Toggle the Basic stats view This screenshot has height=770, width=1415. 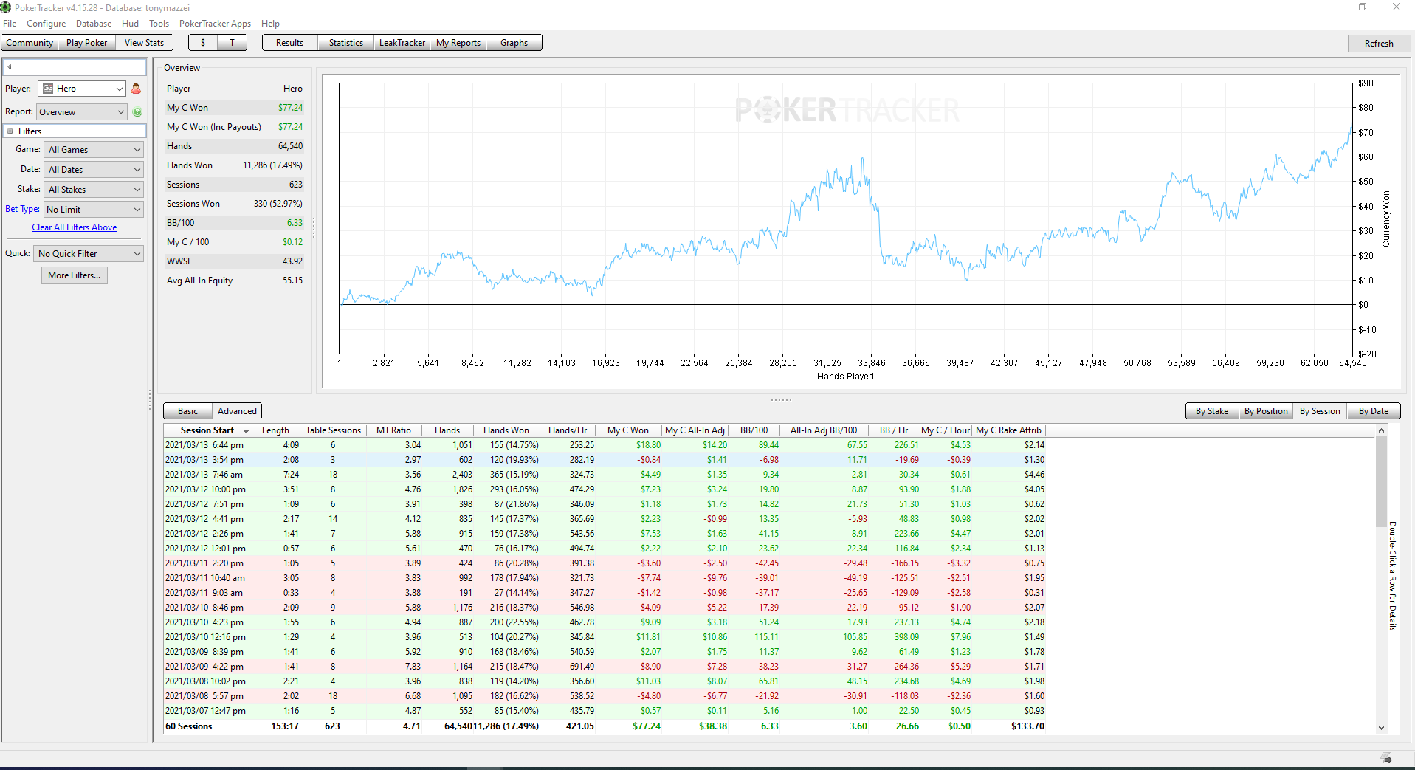point(188,411)
